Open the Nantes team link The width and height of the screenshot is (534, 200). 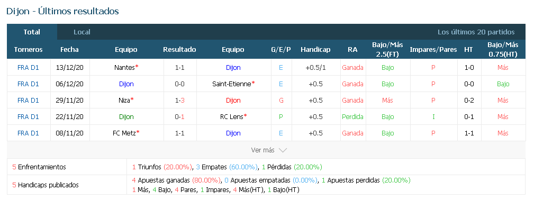click(x=125, y=68)
